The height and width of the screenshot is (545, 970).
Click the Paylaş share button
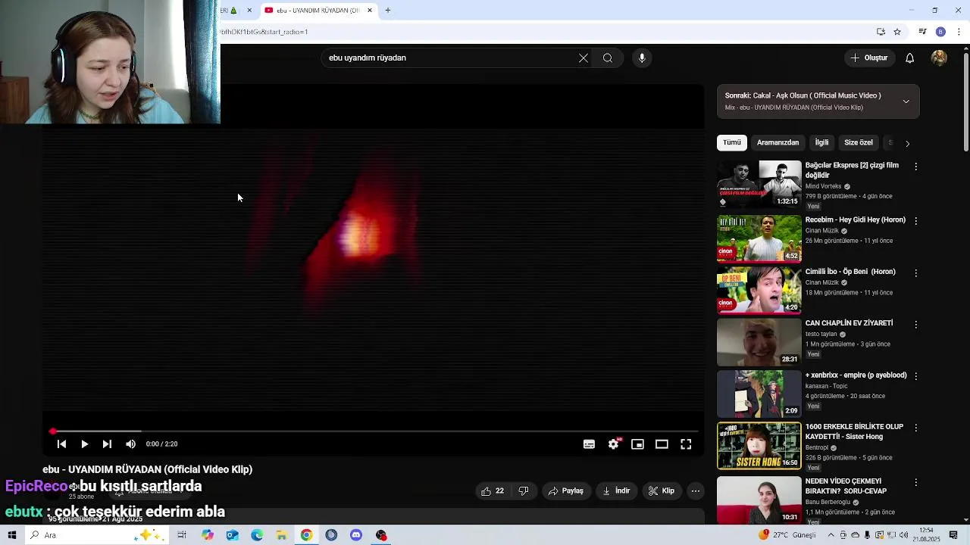click(x=565, y=491)
